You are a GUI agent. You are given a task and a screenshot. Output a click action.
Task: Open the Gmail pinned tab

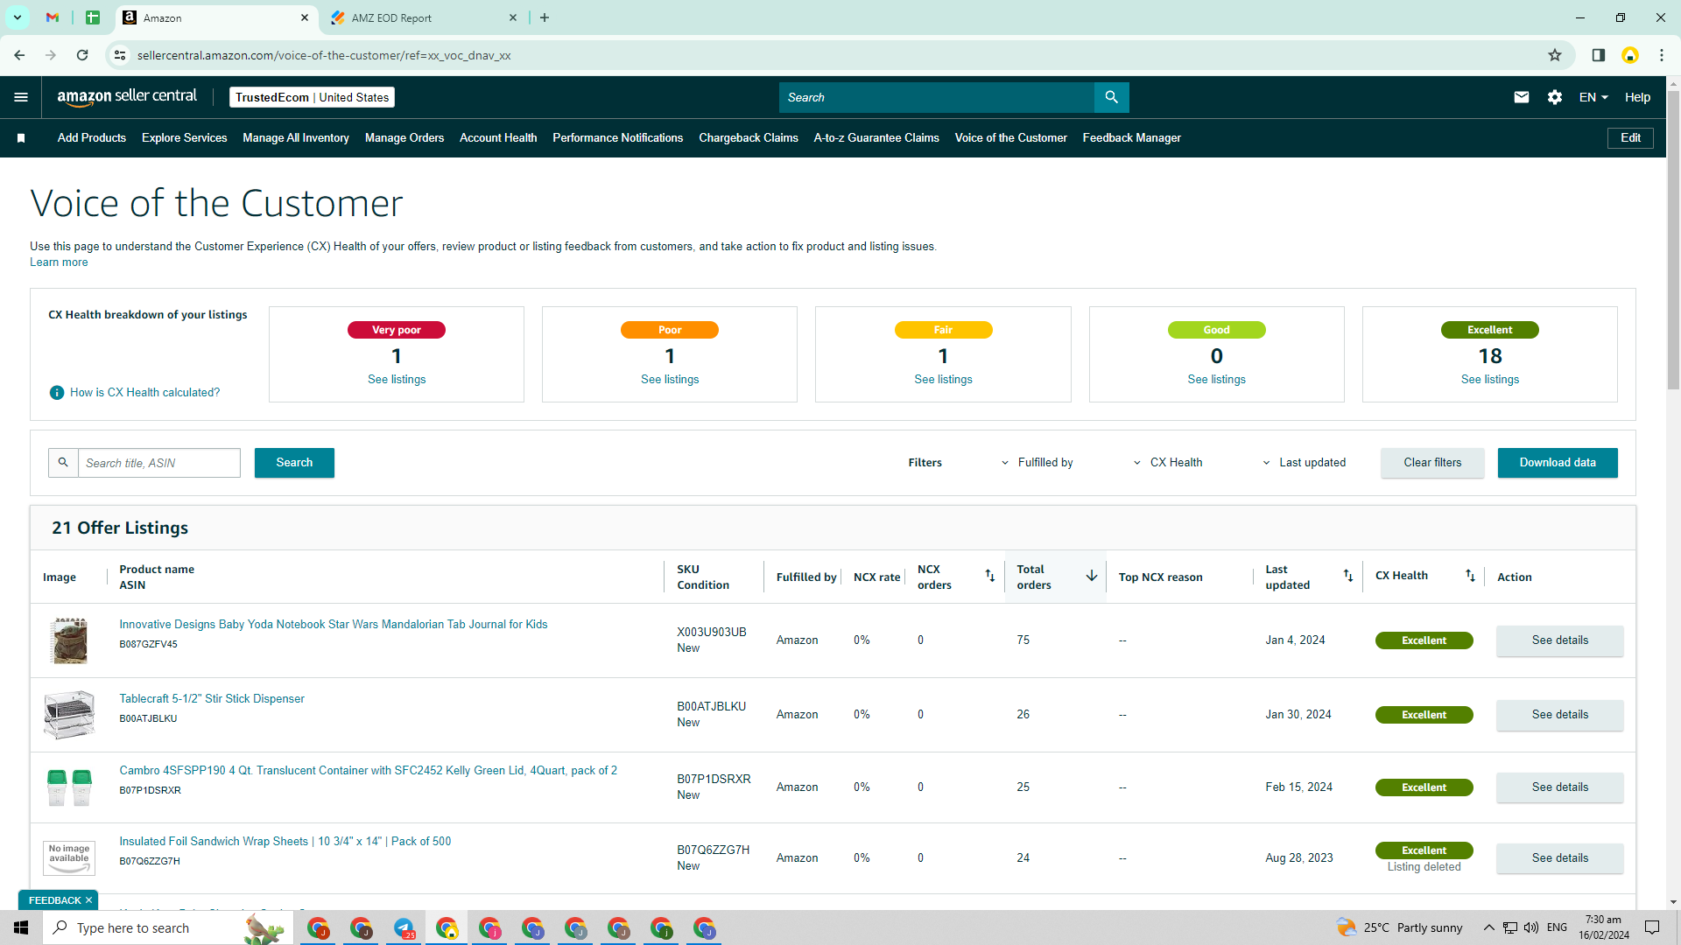[x=53, y=17]
